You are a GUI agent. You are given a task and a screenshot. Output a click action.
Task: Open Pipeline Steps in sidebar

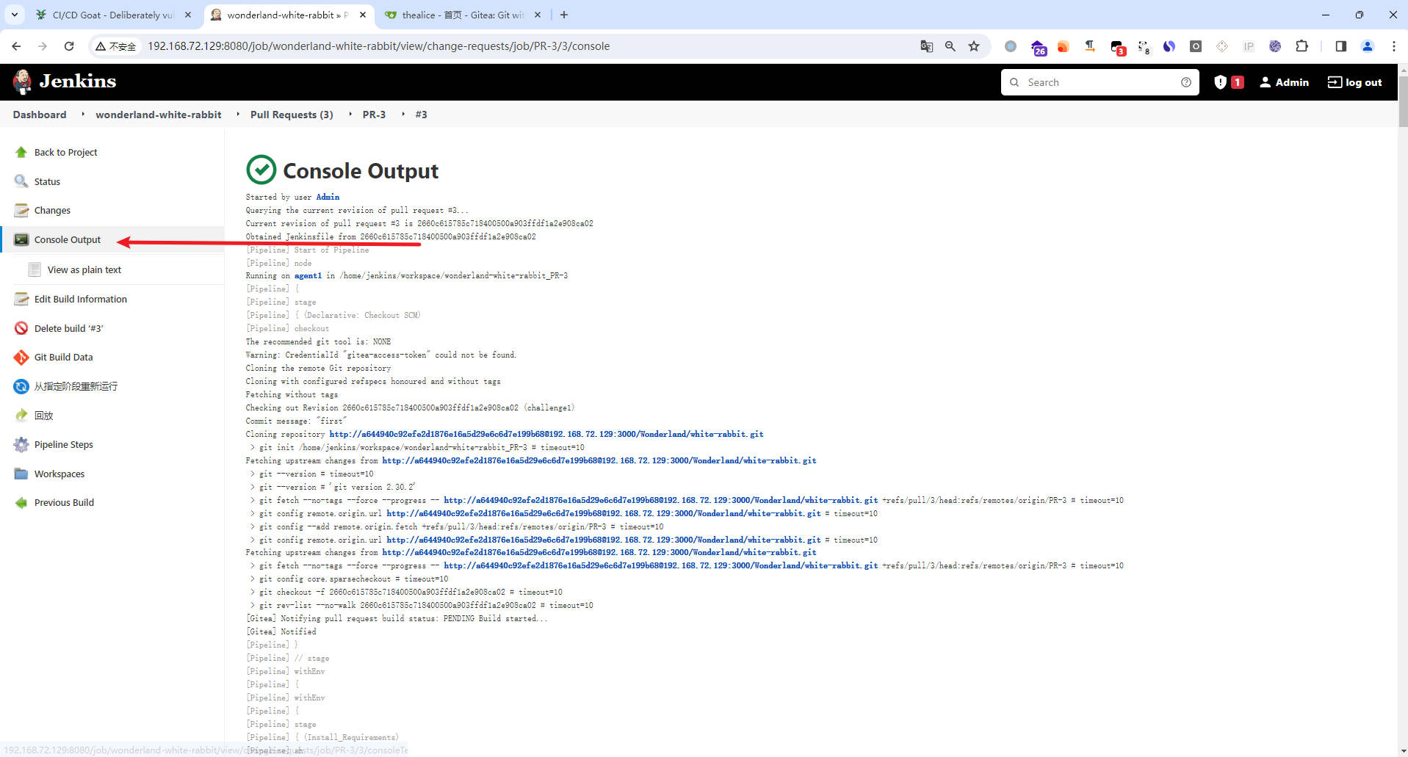tap(64, 444)
